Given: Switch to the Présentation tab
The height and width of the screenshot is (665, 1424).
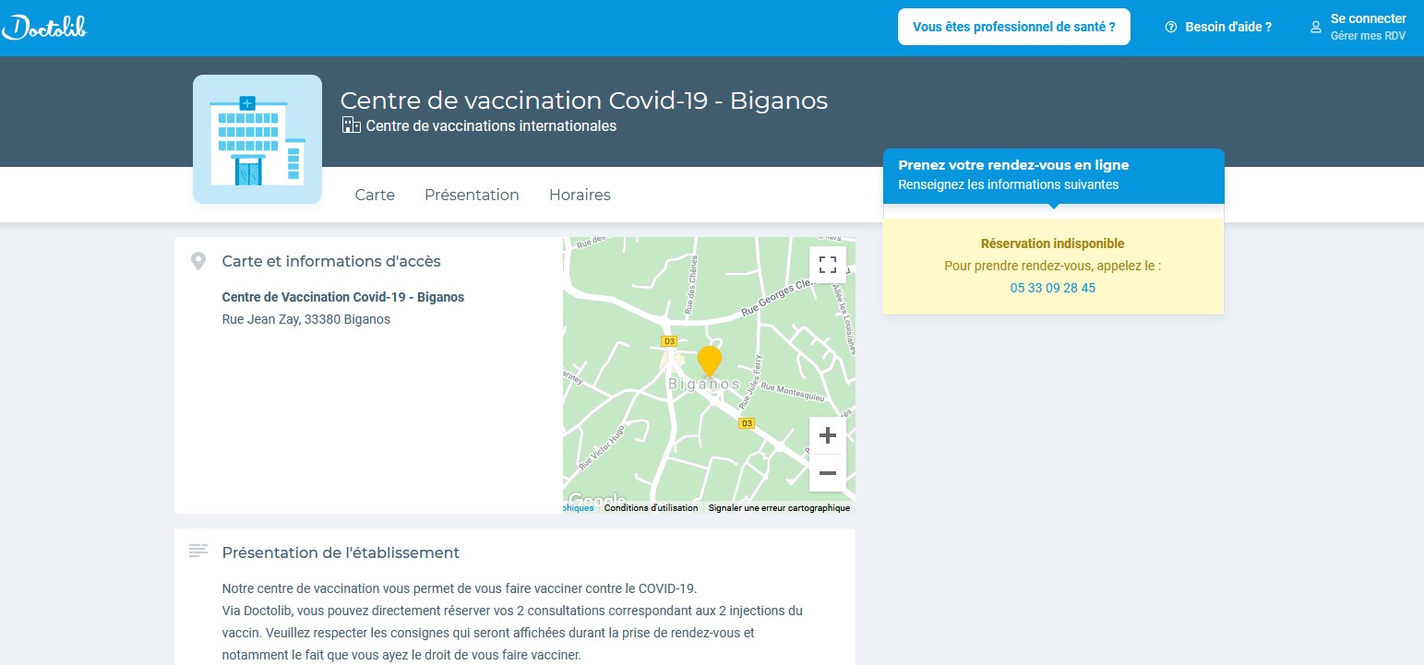Looking at the screenshot, I should pyautogui.click(x=472, y=195).
